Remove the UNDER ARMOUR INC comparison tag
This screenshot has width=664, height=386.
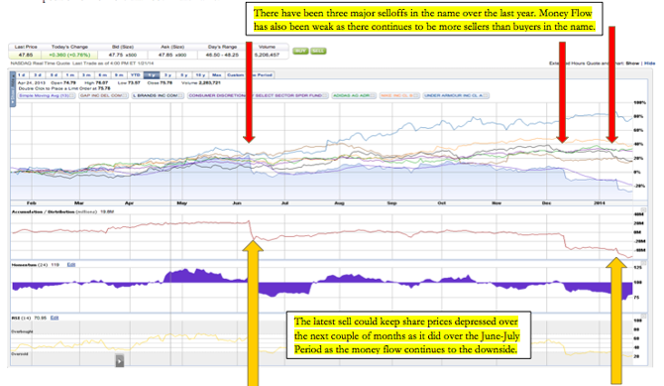point(487,96)
